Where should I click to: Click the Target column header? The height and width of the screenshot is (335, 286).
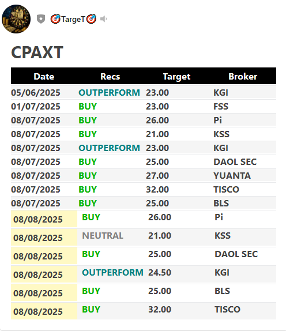(x=176, y=77)
